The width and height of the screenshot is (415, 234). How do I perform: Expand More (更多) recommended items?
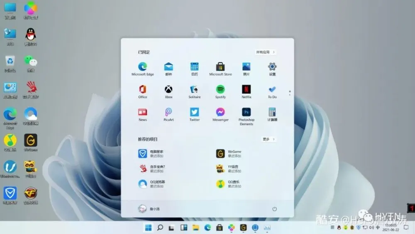269,139
